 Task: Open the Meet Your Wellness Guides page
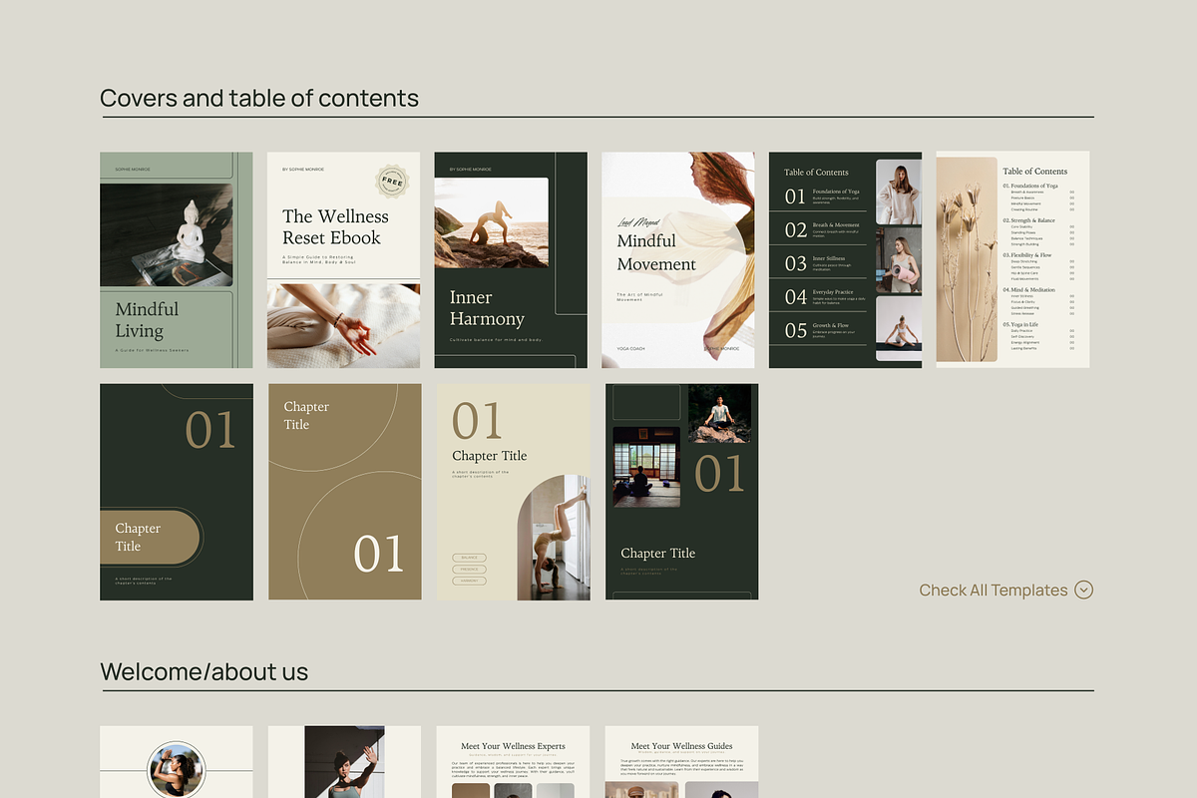click(681, 763)
